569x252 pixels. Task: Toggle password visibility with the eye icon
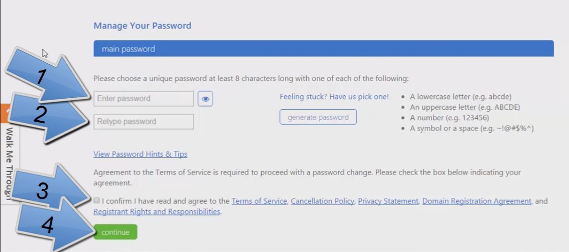[x=205, y=99]
